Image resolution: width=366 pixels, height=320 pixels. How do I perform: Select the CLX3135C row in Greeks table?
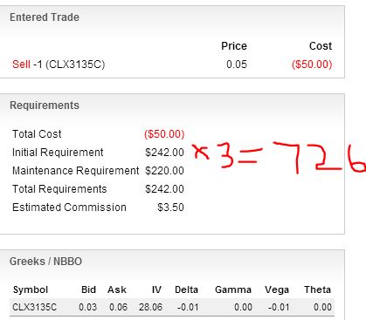tap(172, 307)
